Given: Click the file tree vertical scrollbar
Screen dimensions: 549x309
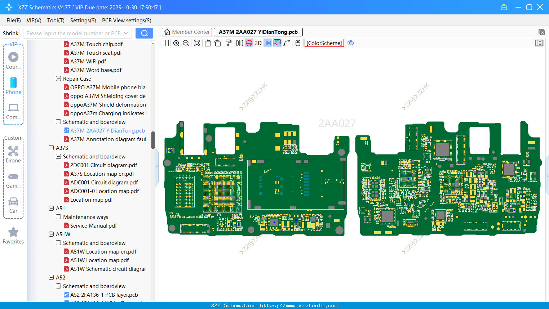Looking at the screenshot, I should [153, 140].
